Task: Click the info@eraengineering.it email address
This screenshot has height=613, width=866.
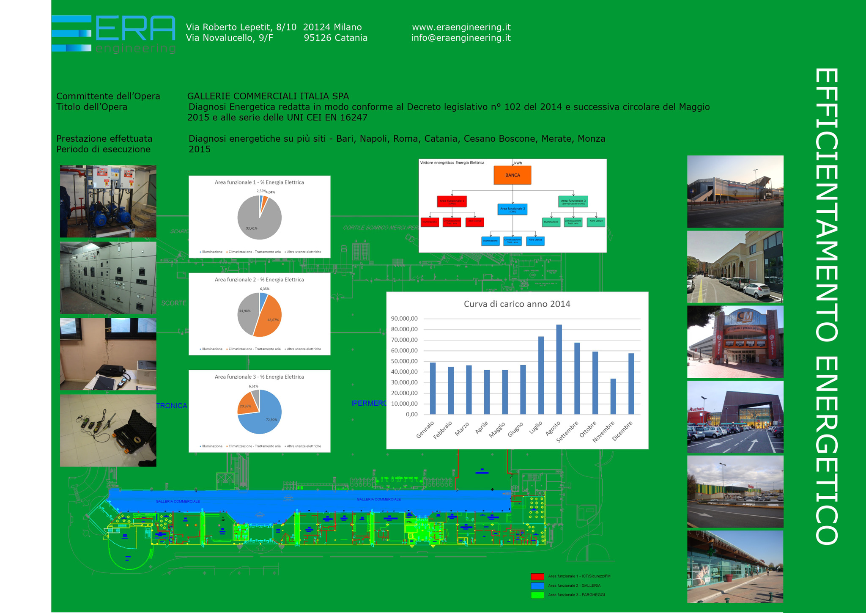Action: [x=460, y=38]
